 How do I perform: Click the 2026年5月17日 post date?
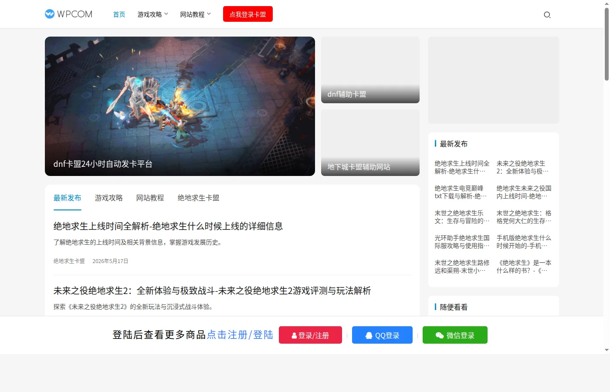coord(110,261)
